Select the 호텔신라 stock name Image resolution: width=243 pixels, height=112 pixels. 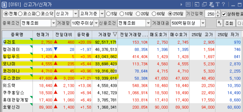click(11, 107)
